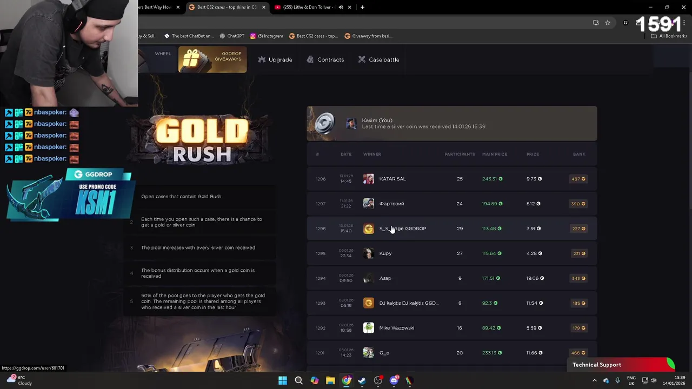Open ChatGPT bookmark
The width and height of the screenshot is (692, 389).
pyautogui.click(x=232, y=36)
